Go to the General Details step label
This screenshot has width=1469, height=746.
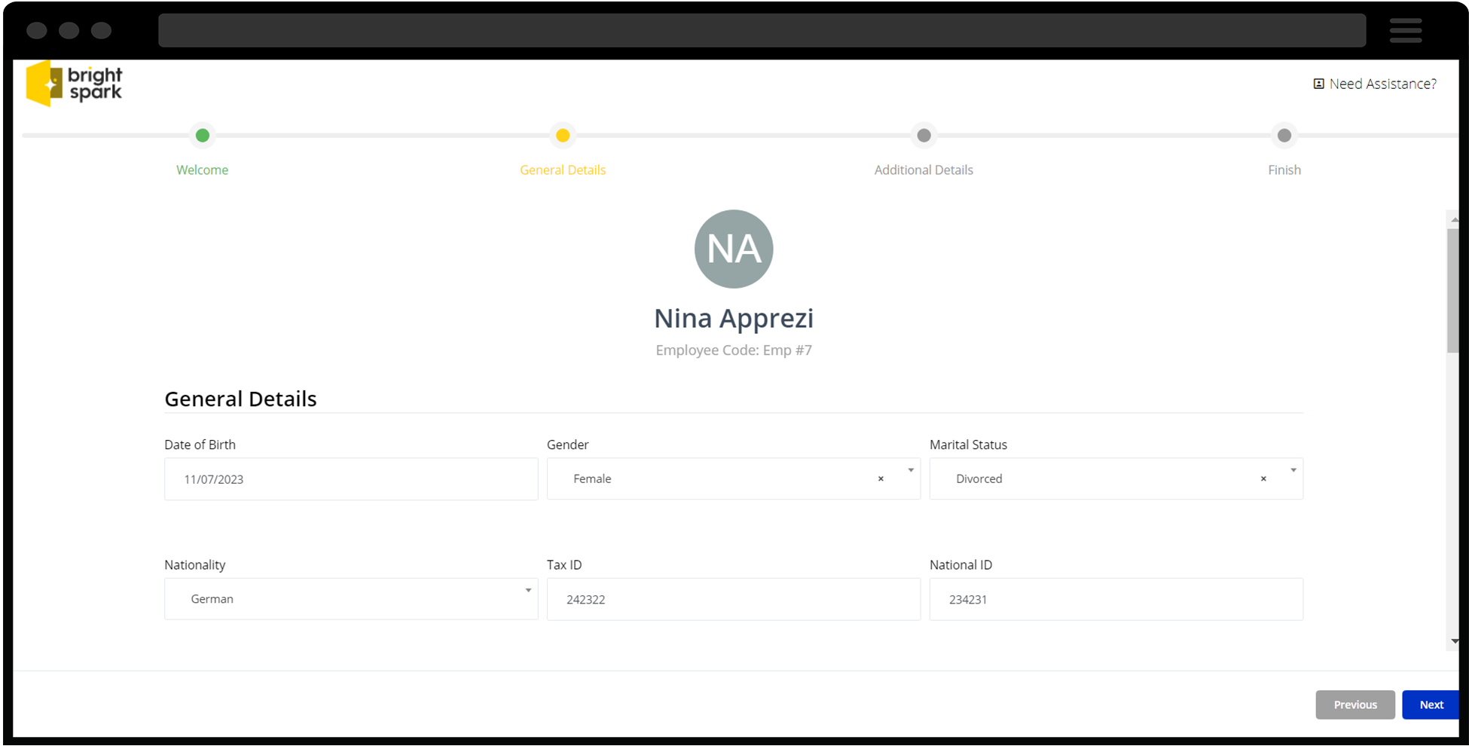(x=563, y=170)
